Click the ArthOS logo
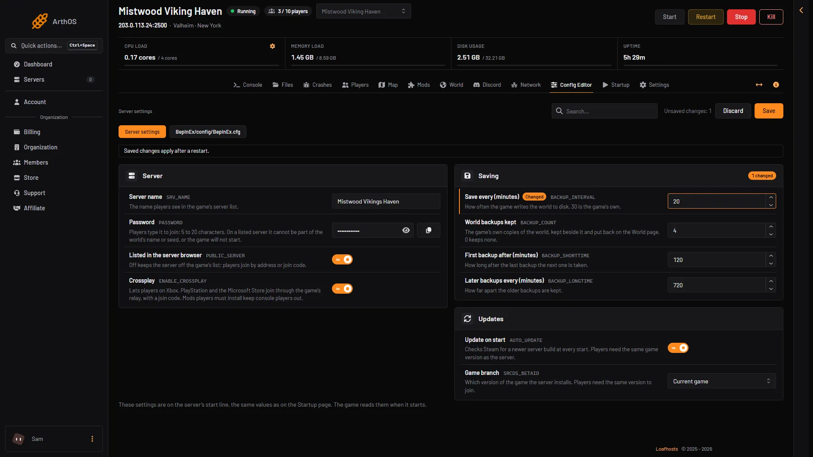Viewport: 813px width, 457px height. coord(54,21)
